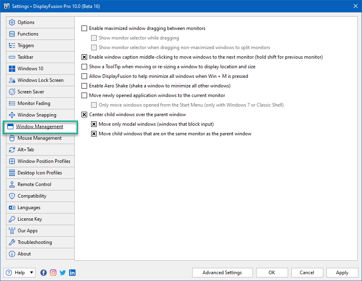Click the Advanced Settings button
This screenshot has width=362, height=281.
(222, 273)
